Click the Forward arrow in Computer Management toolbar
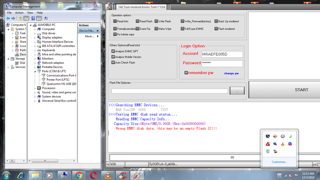The height and width of the screenshot is (180, 320). pyautogui.click(x=13, y=18)
